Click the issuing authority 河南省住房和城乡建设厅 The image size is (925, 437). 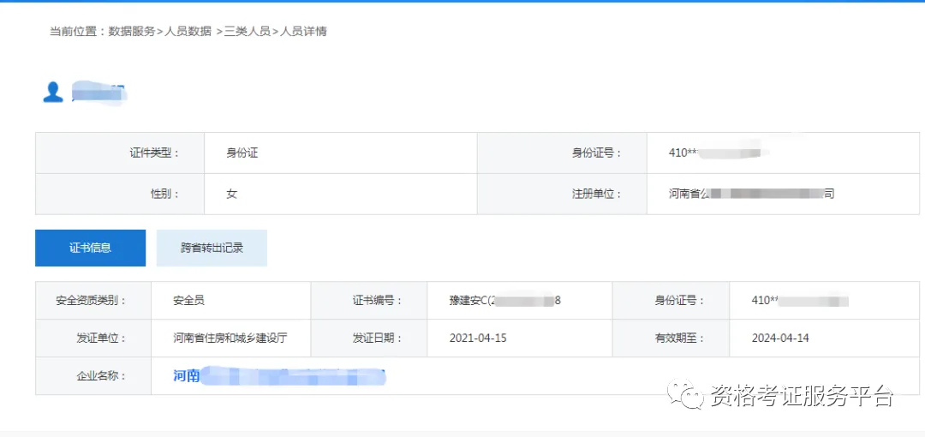click(230, 338)
